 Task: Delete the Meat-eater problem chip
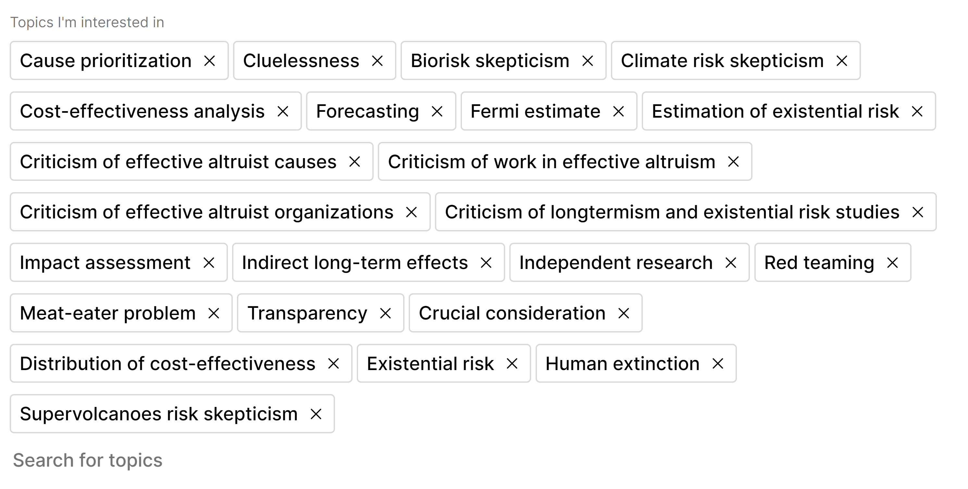(214, 313)
